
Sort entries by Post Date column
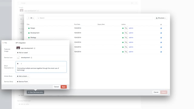point(77,24)
